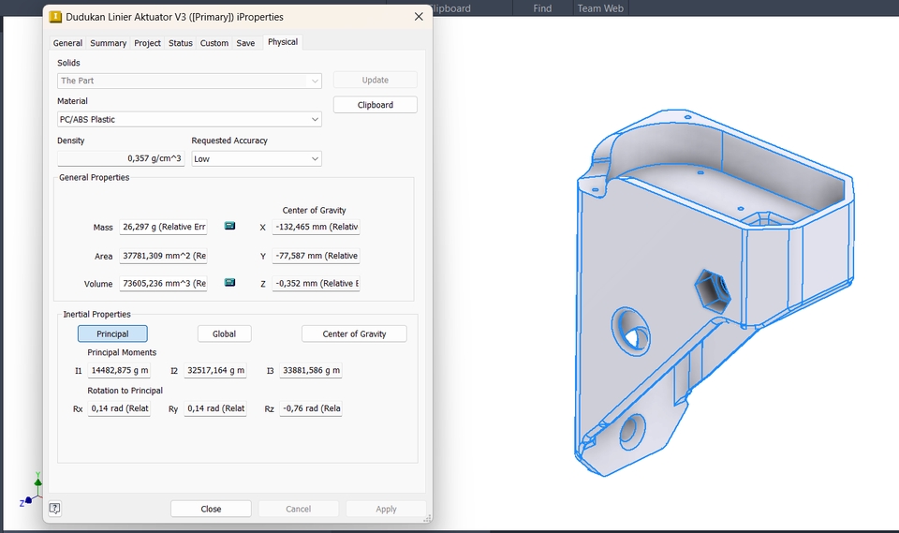Click the Rz rotation field
This screenshot has height=533, width=899.
[x=311, y=408]
